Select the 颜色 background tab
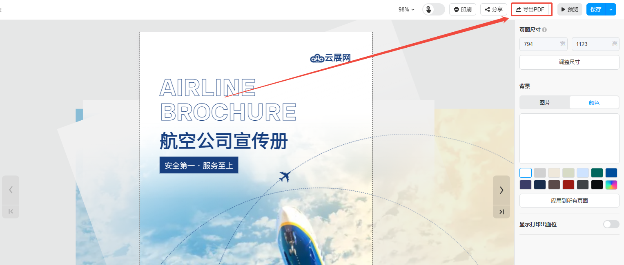The width and height of the screenshot is (624, 265). click(594, 103)
